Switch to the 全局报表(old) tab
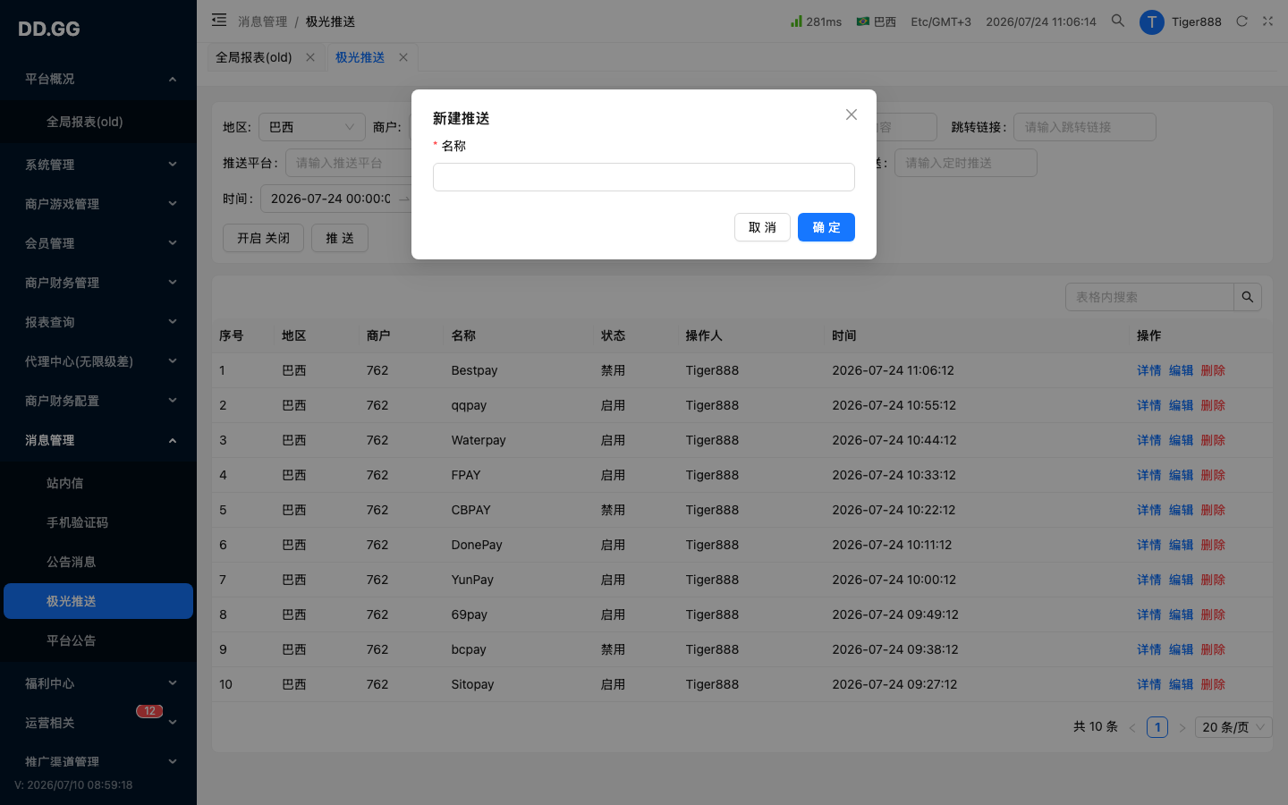1288x805 pixels. click(x=254, y=57)
